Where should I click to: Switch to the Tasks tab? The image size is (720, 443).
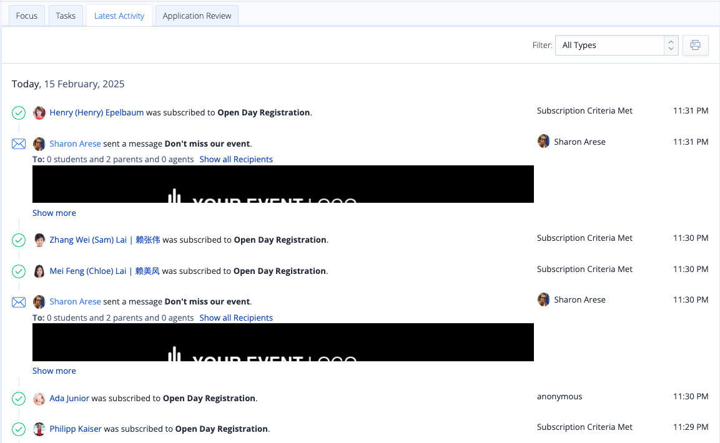tap(65, 15)
